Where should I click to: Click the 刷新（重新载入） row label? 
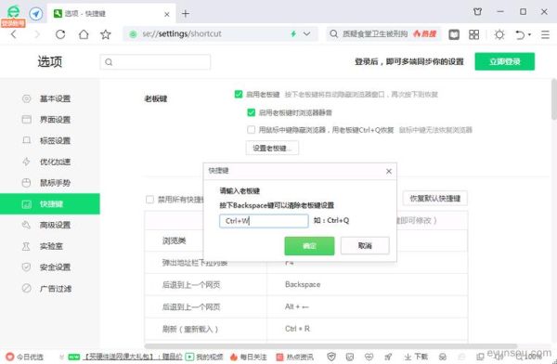point(190,329)
